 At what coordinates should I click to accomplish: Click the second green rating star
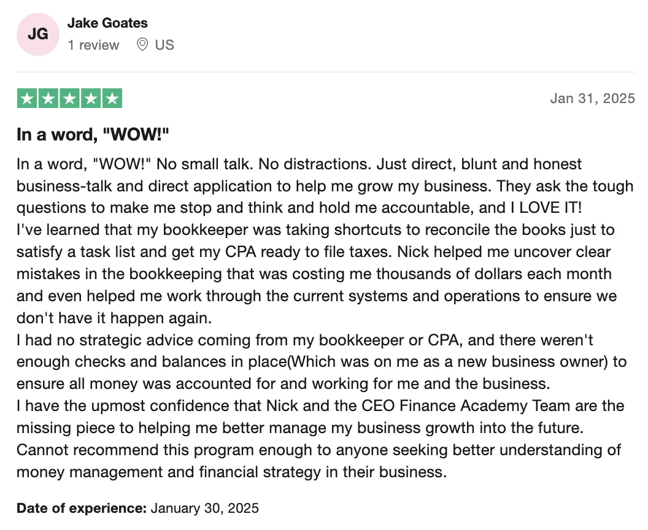48,98
